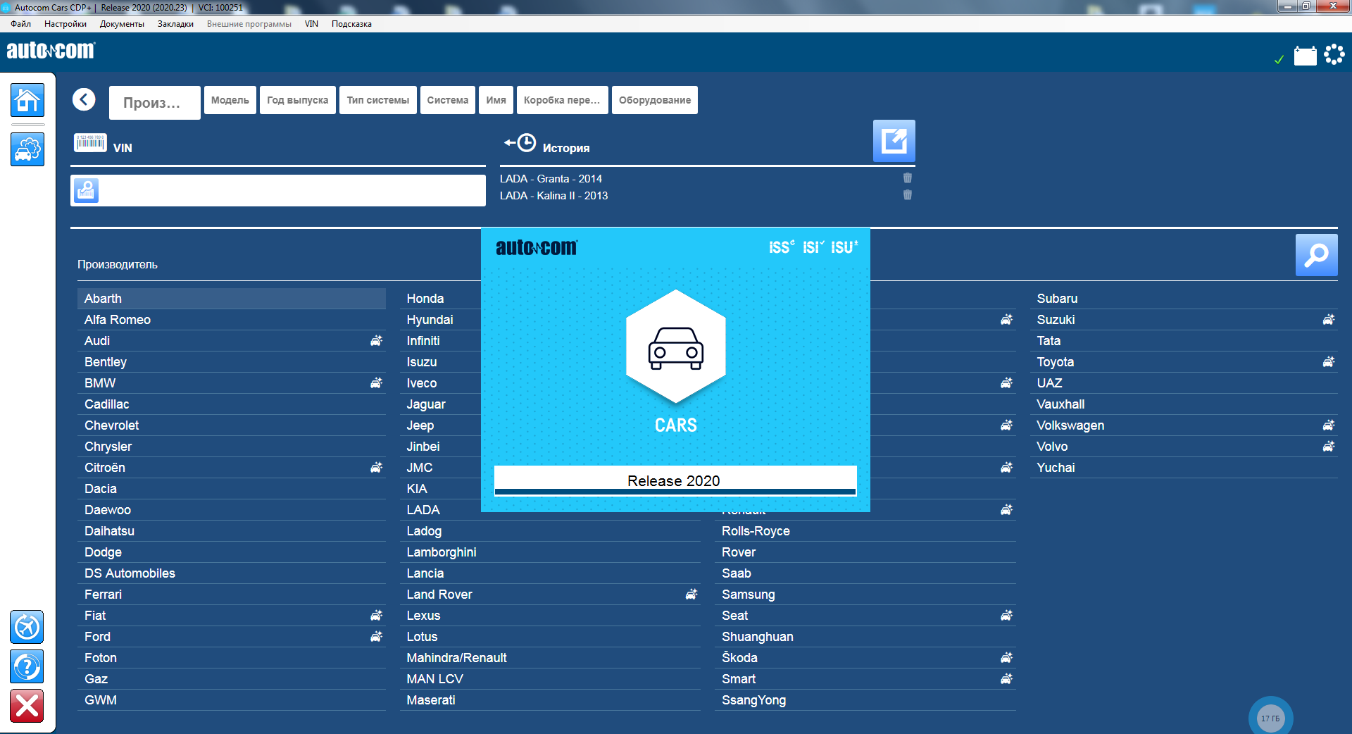The width and height of the screenshot is (1352, 734).
Task: Click the edit history note icon
Action: point(894,141)
